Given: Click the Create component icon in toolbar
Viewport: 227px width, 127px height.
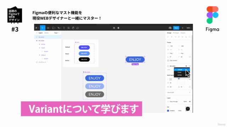Looking at the screenshot, I should click(114, 28).
